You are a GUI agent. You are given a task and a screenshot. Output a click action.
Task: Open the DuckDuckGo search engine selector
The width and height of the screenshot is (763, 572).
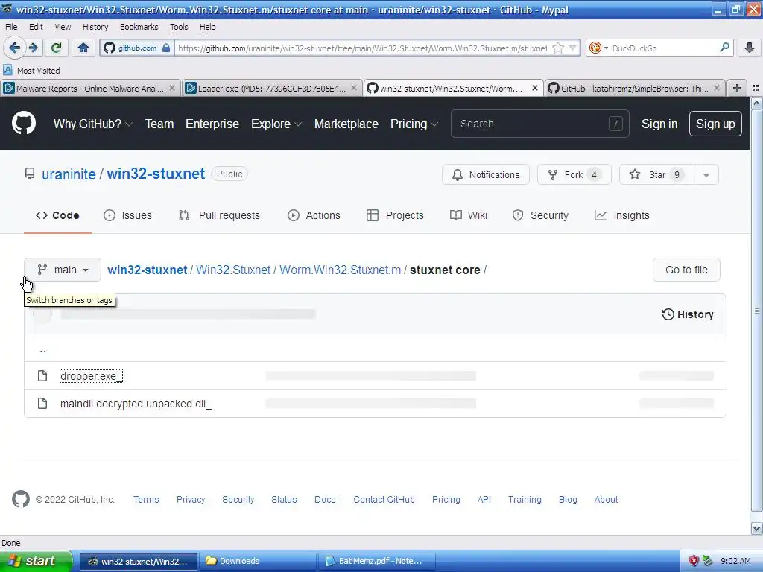[x=598, y=48]
